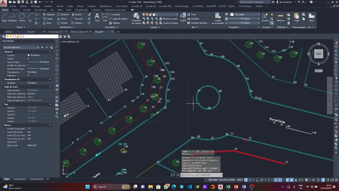
Task: Click the Miroir tool
Action: (x=62, y=19)
